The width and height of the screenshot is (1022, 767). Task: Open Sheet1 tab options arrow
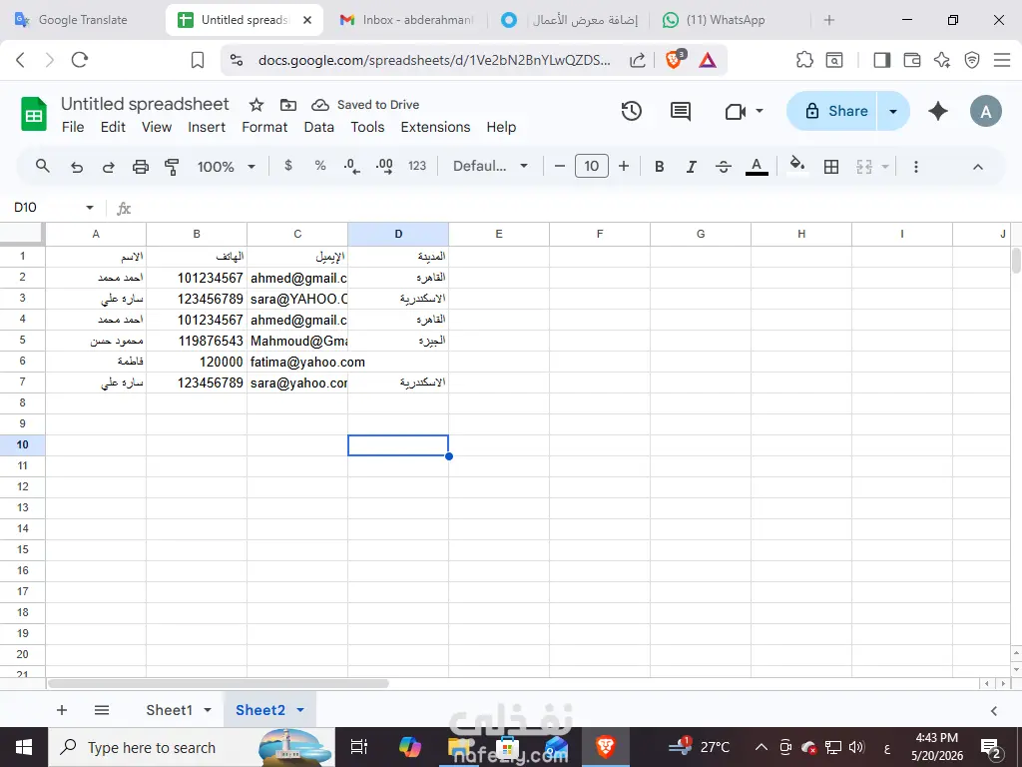208,710
